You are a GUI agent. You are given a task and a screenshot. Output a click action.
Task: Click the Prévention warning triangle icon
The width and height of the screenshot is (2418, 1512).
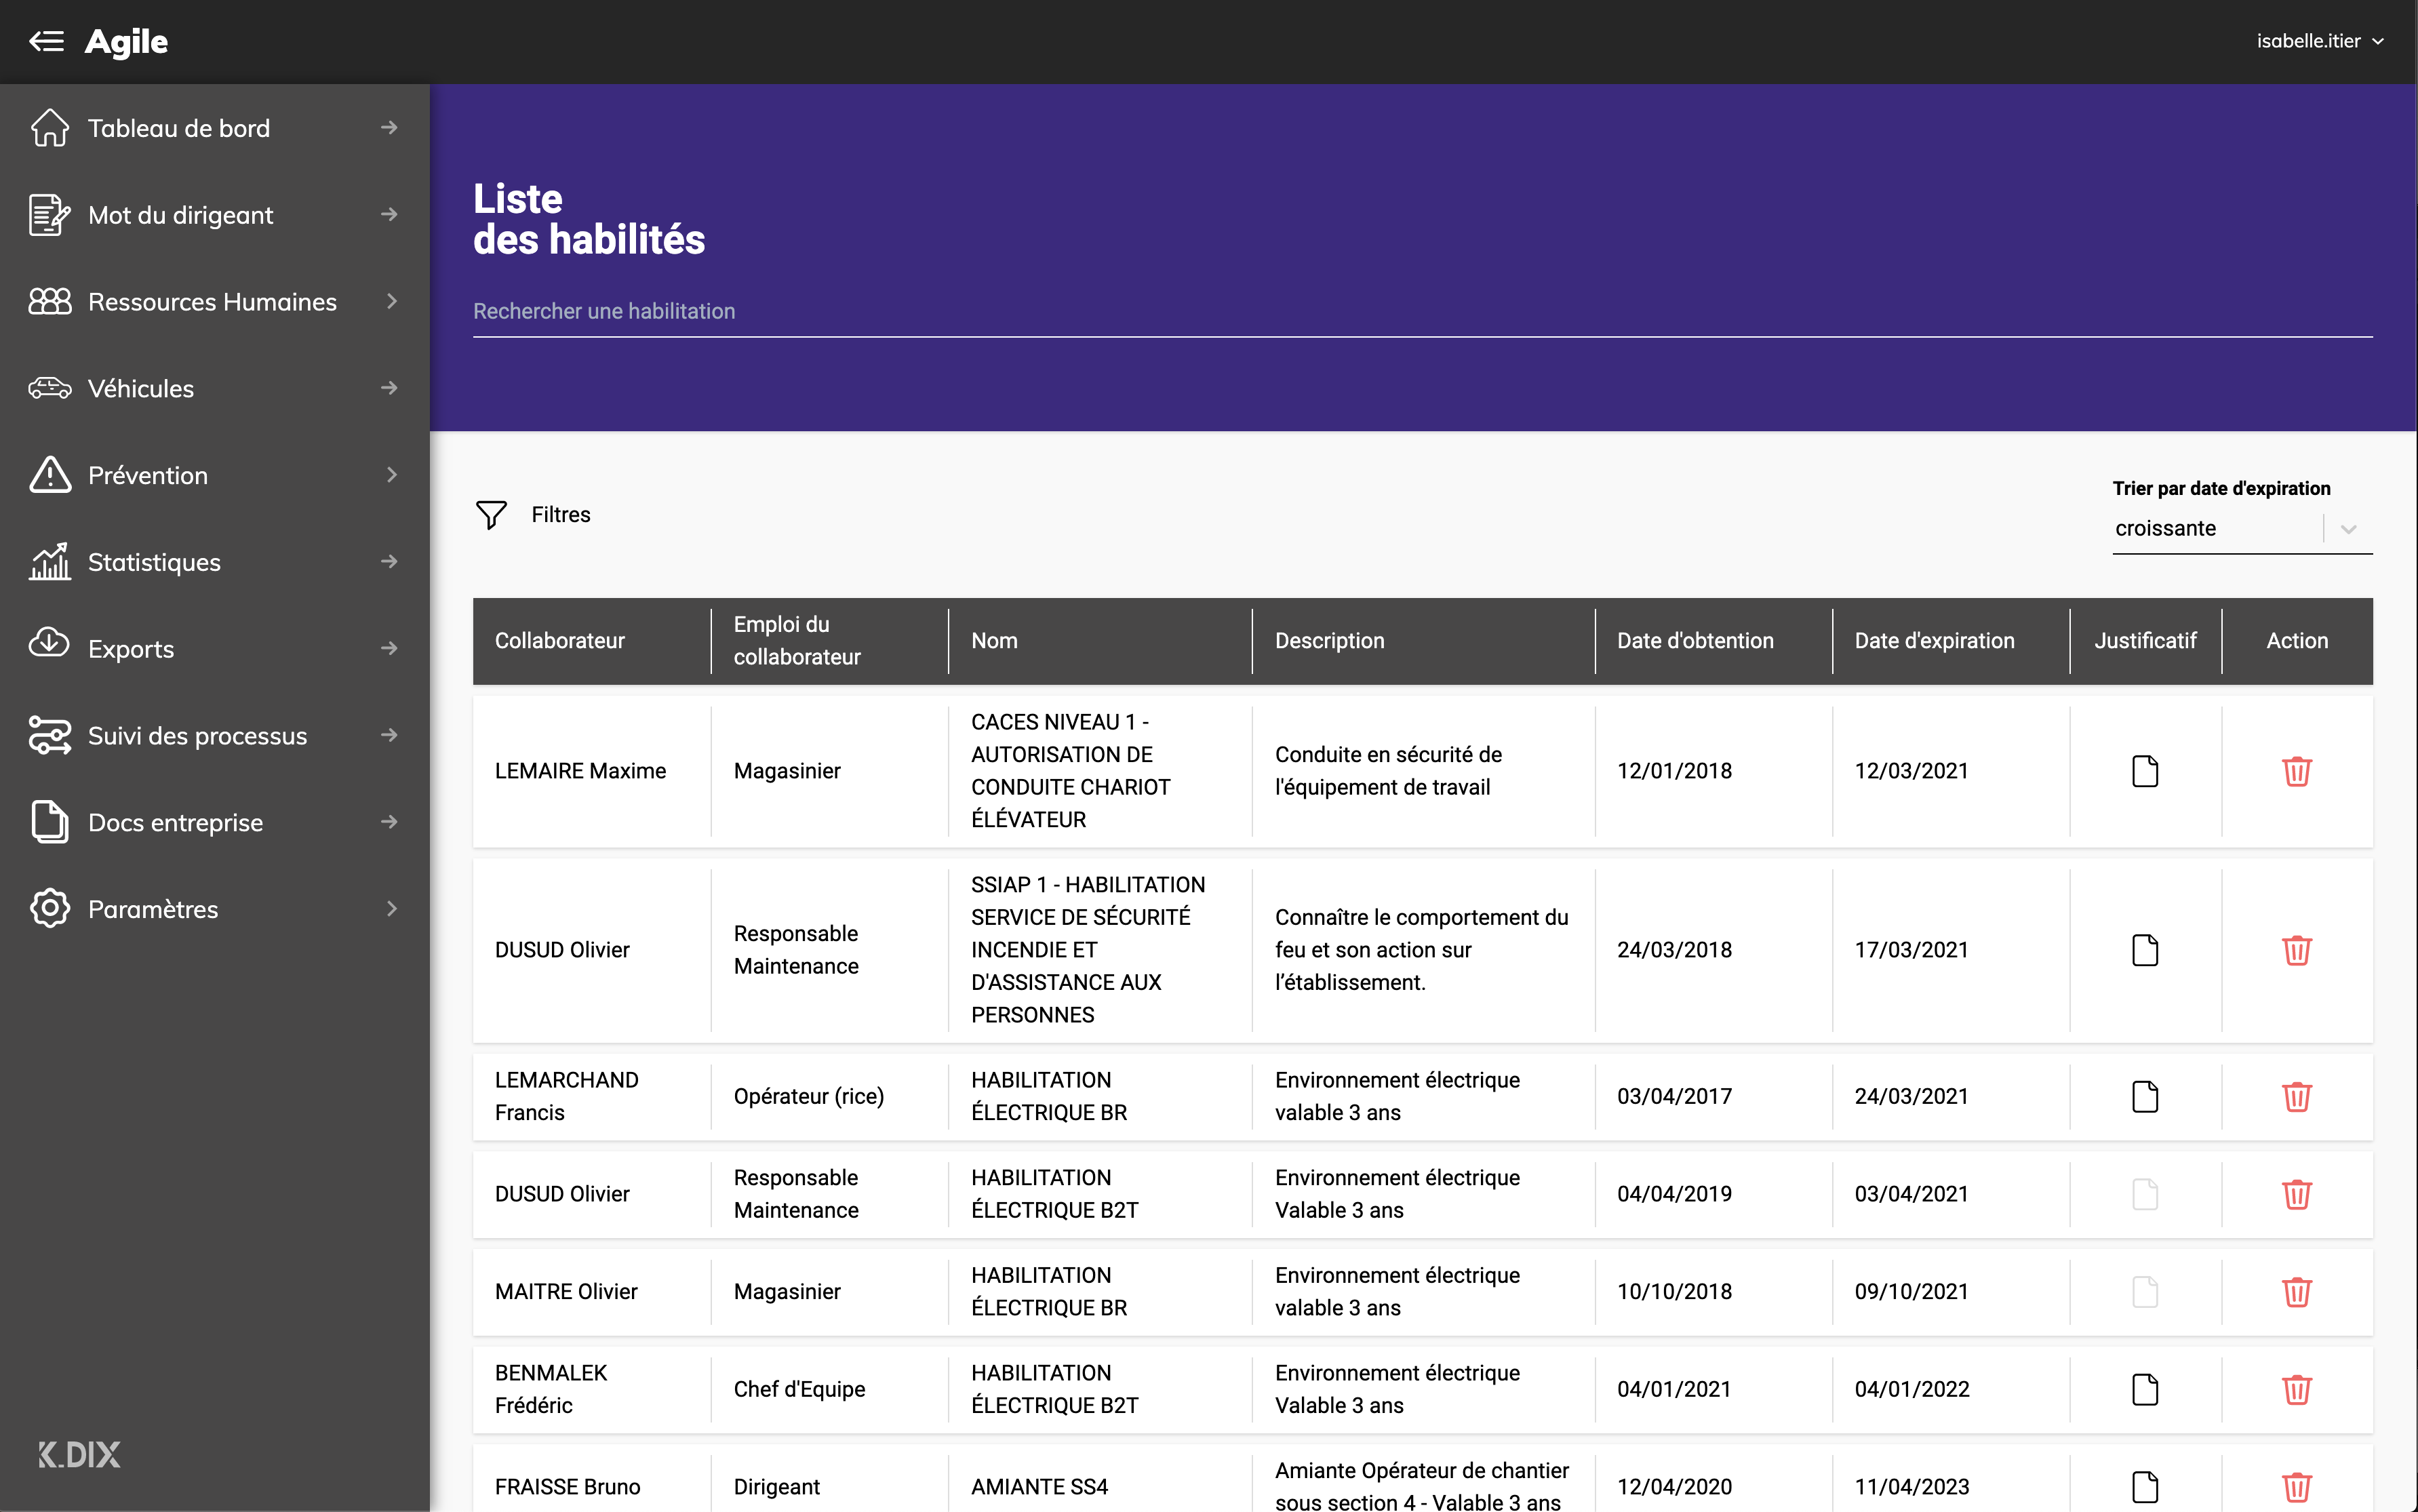tap(50, 475)
